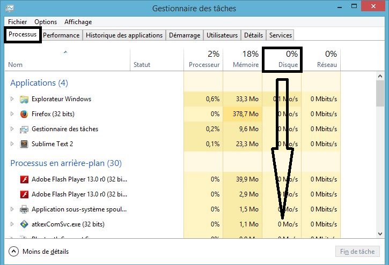Switch to the Utilisateurs tab
The image size is (389, 265).
[222, 35]
